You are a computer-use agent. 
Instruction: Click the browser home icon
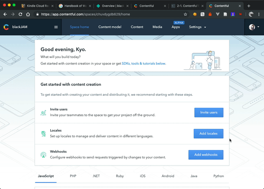pos(28,14)
